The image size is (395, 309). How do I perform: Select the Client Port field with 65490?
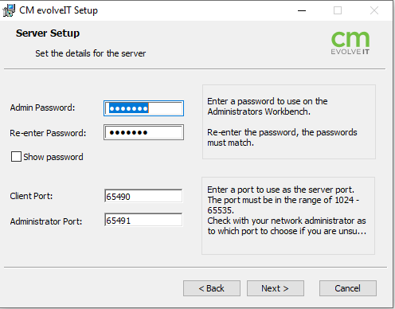[x=143, y=196]
